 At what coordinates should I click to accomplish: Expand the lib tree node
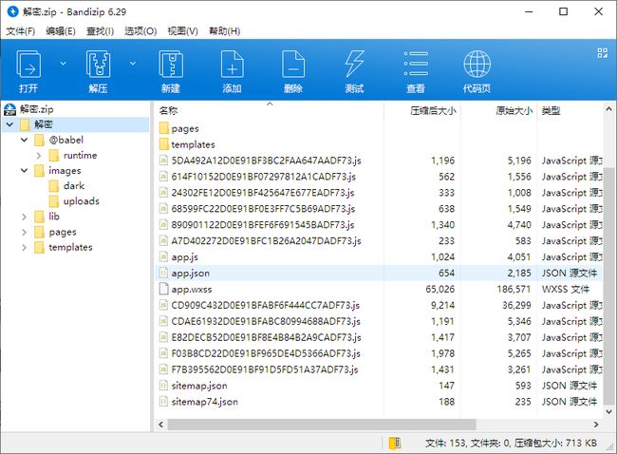pyautogui.click(x=24, y=217)
